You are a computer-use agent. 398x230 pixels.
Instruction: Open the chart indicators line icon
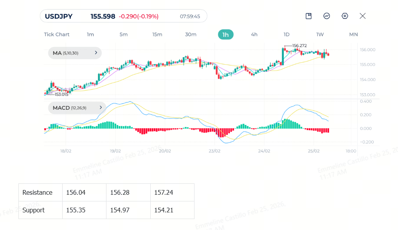(x=327, y=16)
